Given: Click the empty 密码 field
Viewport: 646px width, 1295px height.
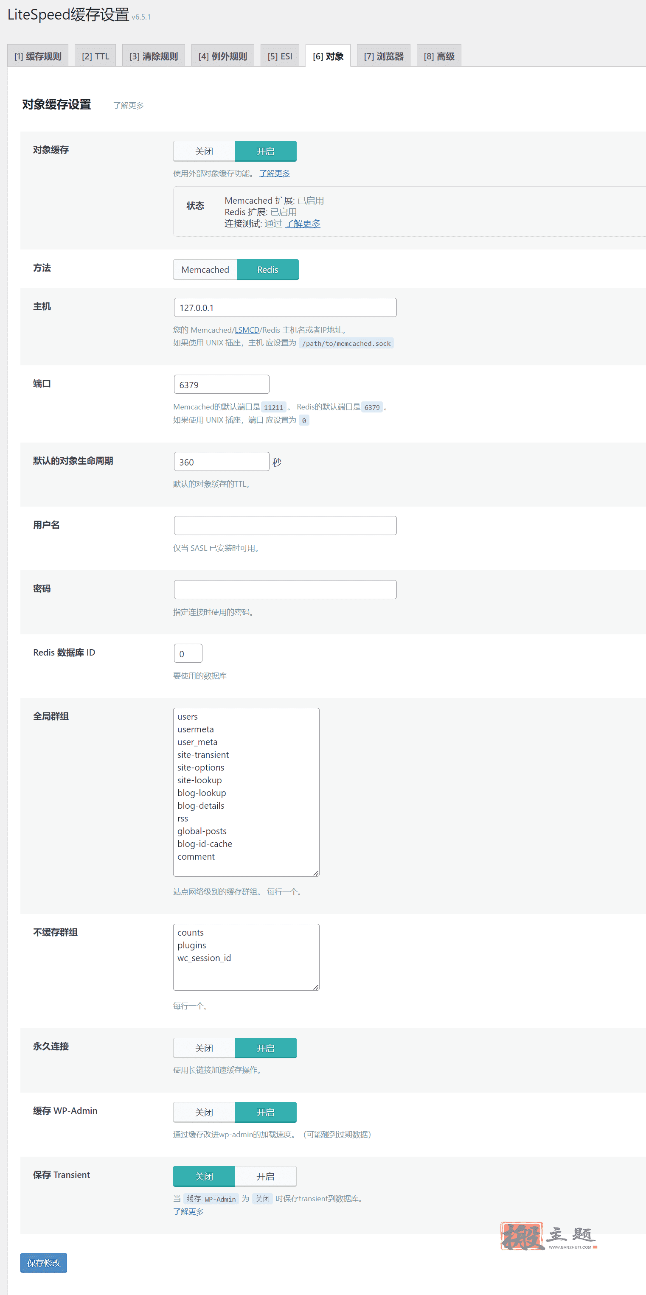Looking at the screenshot, I should [285, 590].
